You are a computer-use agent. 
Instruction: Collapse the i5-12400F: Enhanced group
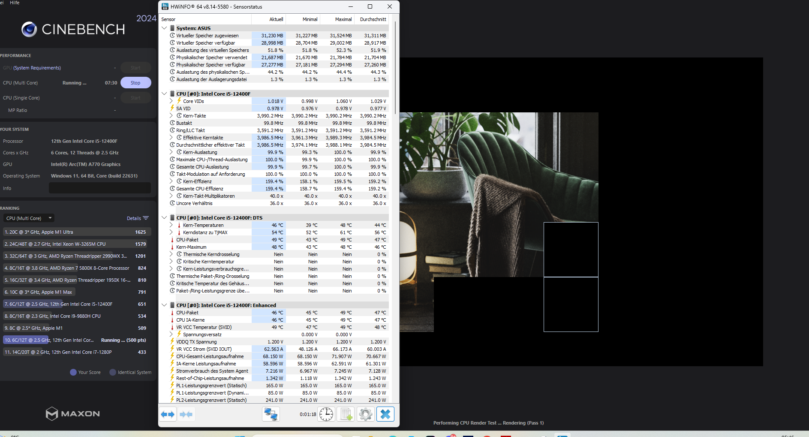164,305
